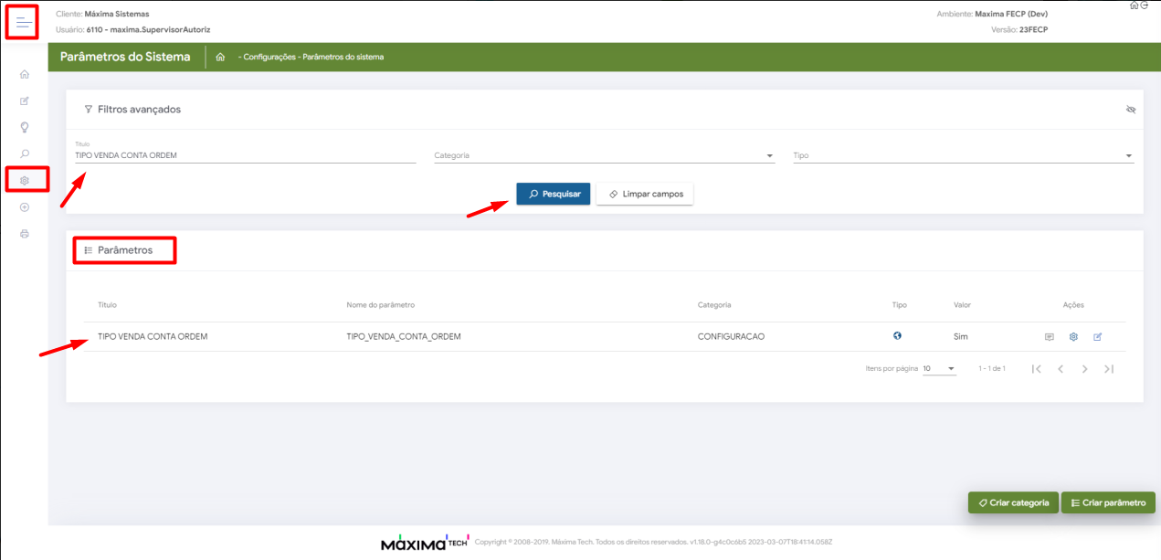Open the lightbulb icon in sidebar
The image size is (1161, 560).
click(x=25, y=128)
